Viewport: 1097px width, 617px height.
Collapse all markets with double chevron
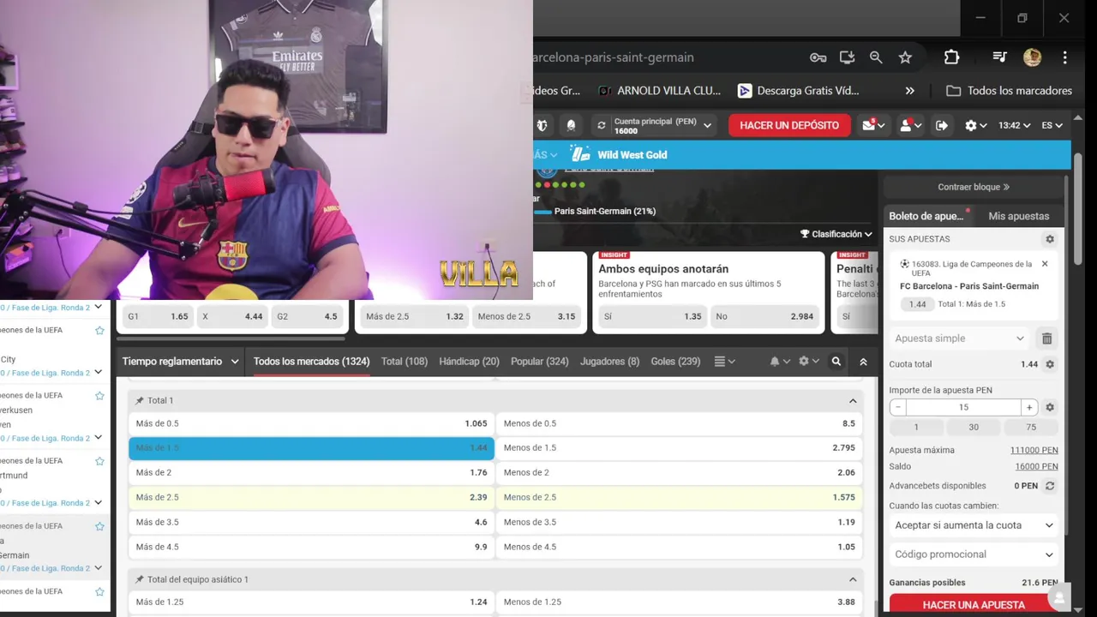863,362
